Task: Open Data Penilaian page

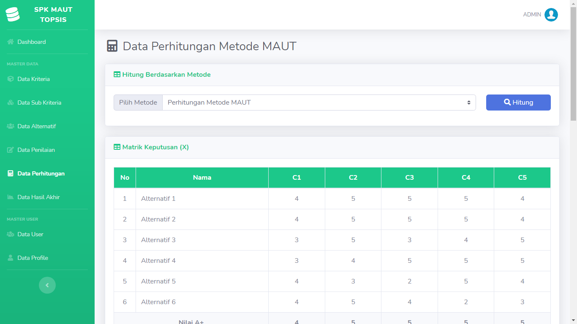Action: (x=36, y=150)
